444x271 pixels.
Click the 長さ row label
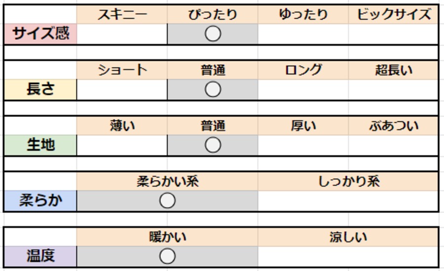(x=40, y=89)
